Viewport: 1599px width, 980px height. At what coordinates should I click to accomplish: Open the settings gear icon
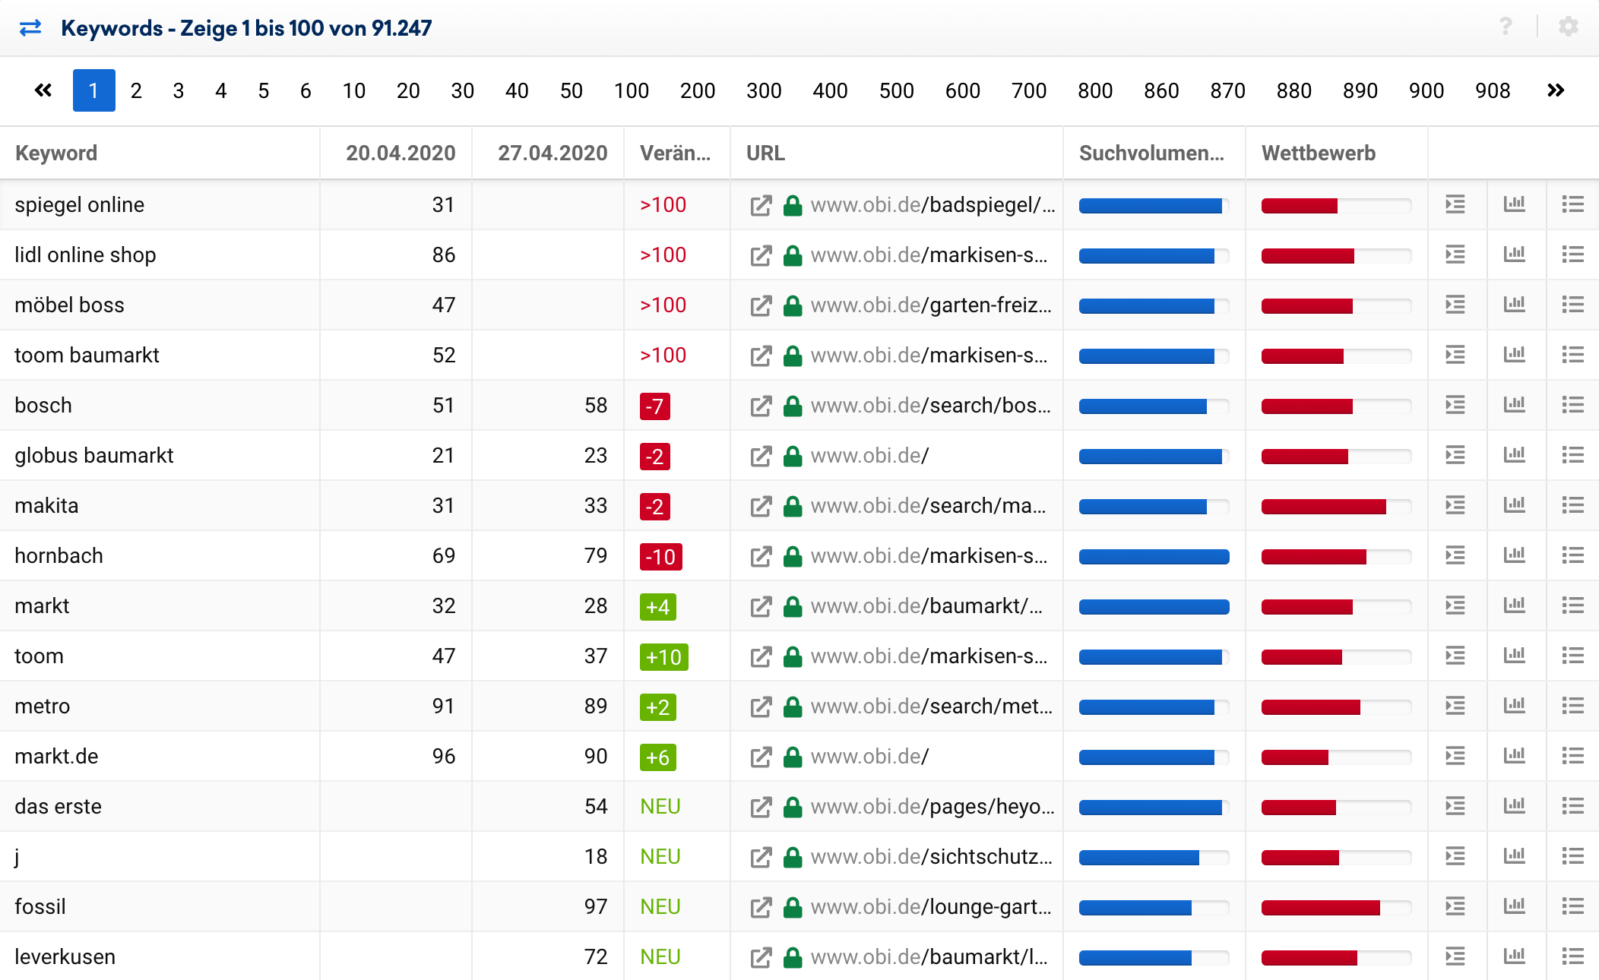pyautogui.click(x=1568, y=27)
